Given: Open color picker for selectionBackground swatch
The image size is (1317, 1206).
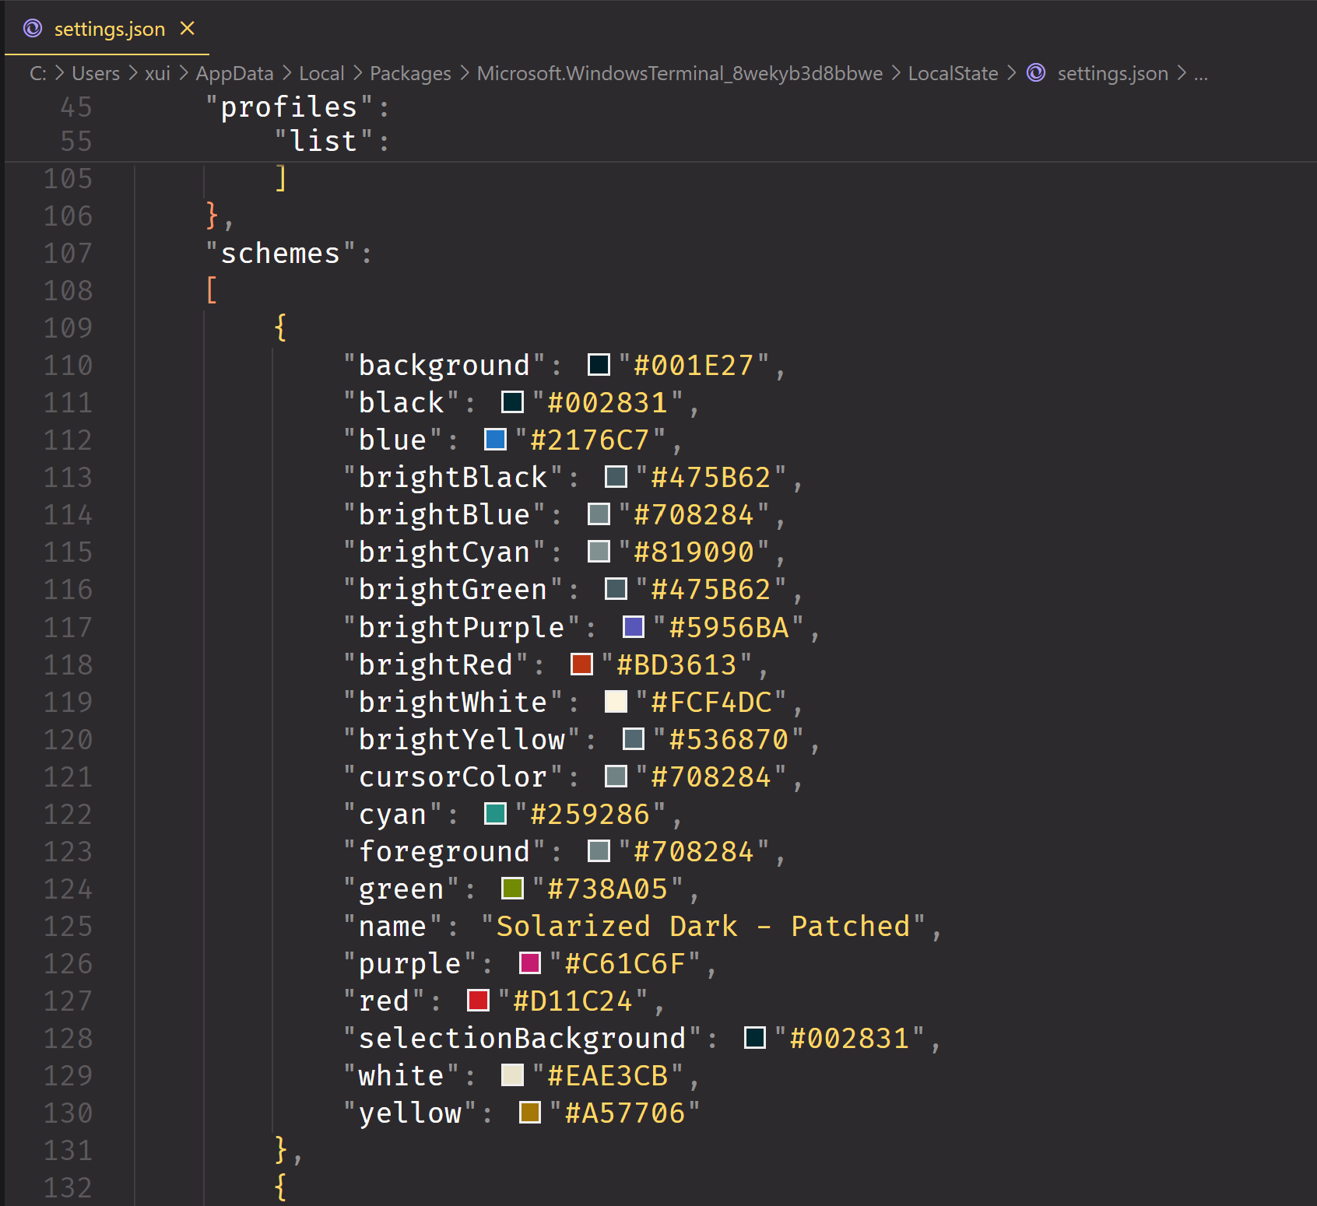Looking at the screenshot, I should click(x=755, y=1038).
